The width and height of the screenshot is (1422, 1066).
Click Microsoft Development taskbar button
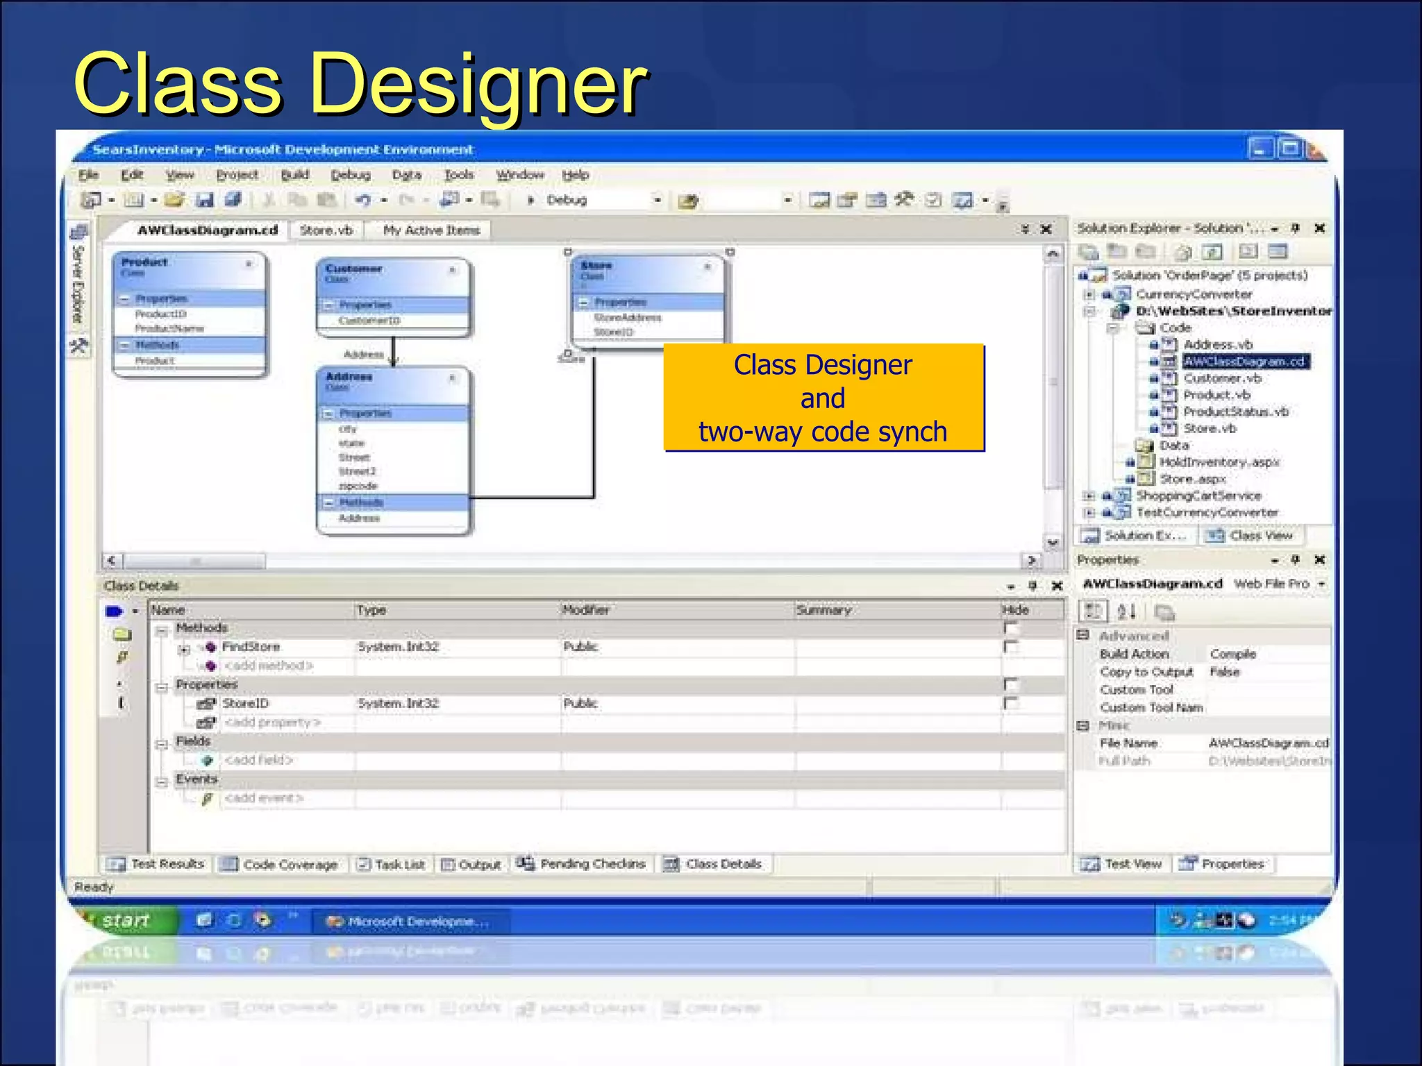click(410, 922)
